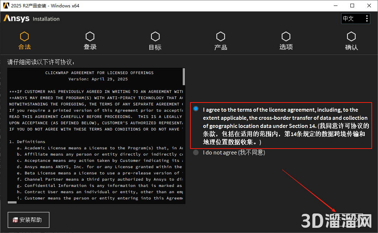Click the three-dot menu beside 中文
Viewport: 378px width, 233px height.
pyautogui.click(x=367, y=18)
